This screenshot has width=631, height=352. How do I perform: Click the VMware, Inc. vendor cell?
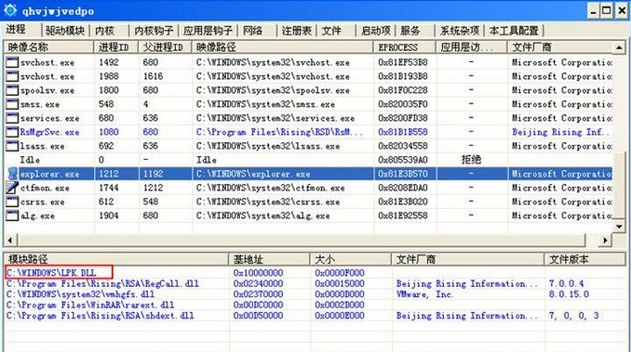tap(424, 294)
